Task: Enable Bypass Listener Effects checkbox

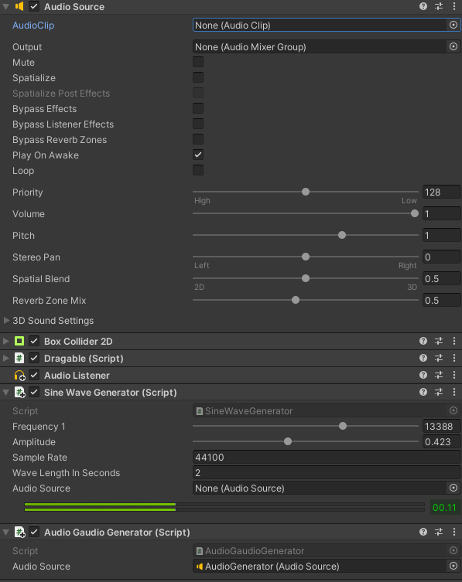Action: pos(198,124)
